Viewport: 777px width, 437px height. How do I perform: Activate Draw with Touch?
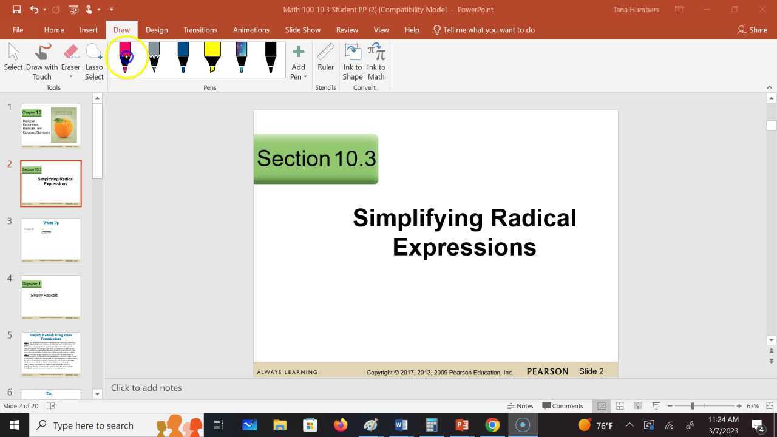(x=41, y=59)
